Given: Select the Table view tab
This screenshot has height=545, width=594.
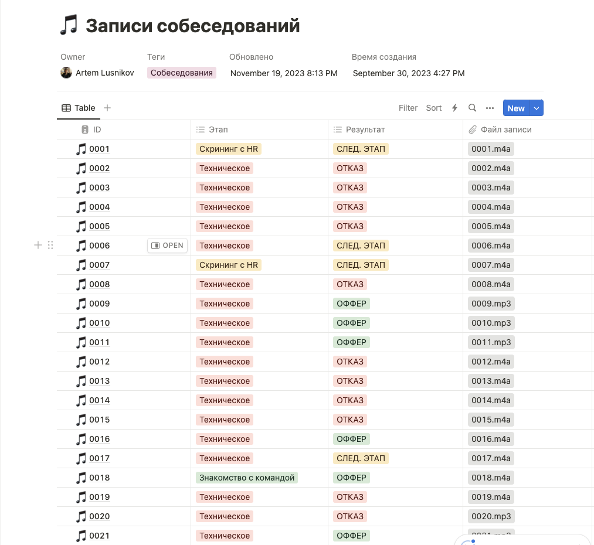Looking at the screenshot, I should click(x=79, y=108).
